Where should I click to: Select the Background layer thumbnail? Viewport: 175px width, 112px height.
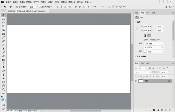141,81
